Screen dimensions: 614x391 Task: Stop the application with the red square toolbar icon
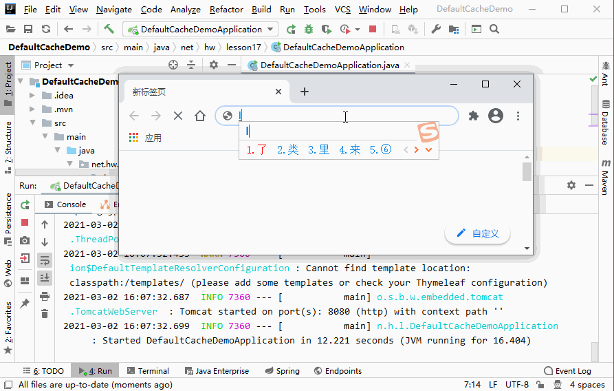tap(373, 29)
